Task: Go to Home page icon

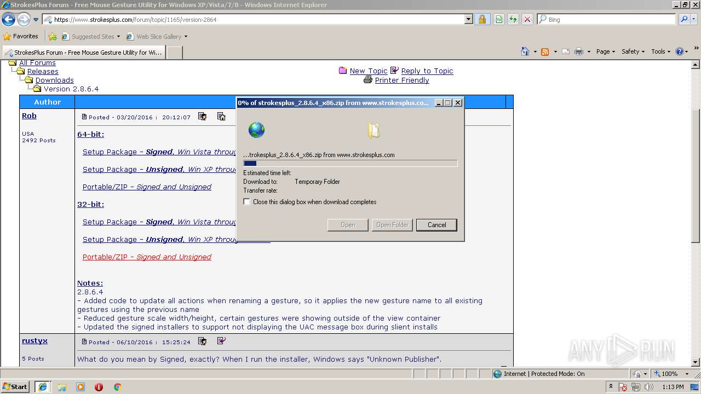Action: [x=525, y=51]
